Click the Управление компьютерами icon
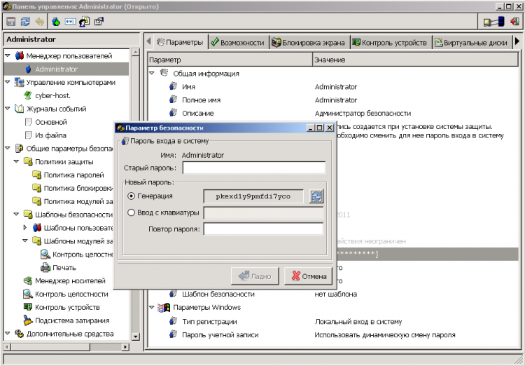Screen dimensions: 525x366 20,82
